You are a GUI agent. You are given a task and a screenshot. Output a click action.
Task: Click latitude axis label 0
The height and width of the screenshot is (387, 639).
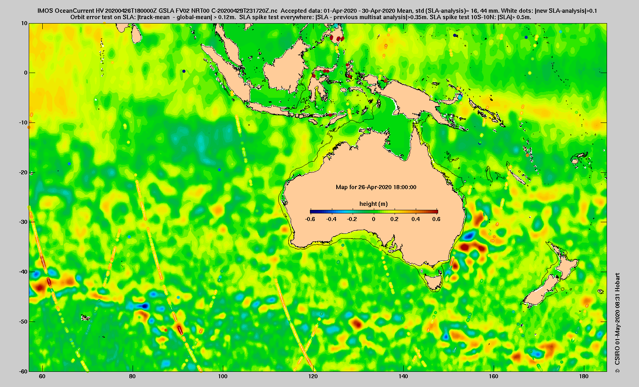(26, 73)
